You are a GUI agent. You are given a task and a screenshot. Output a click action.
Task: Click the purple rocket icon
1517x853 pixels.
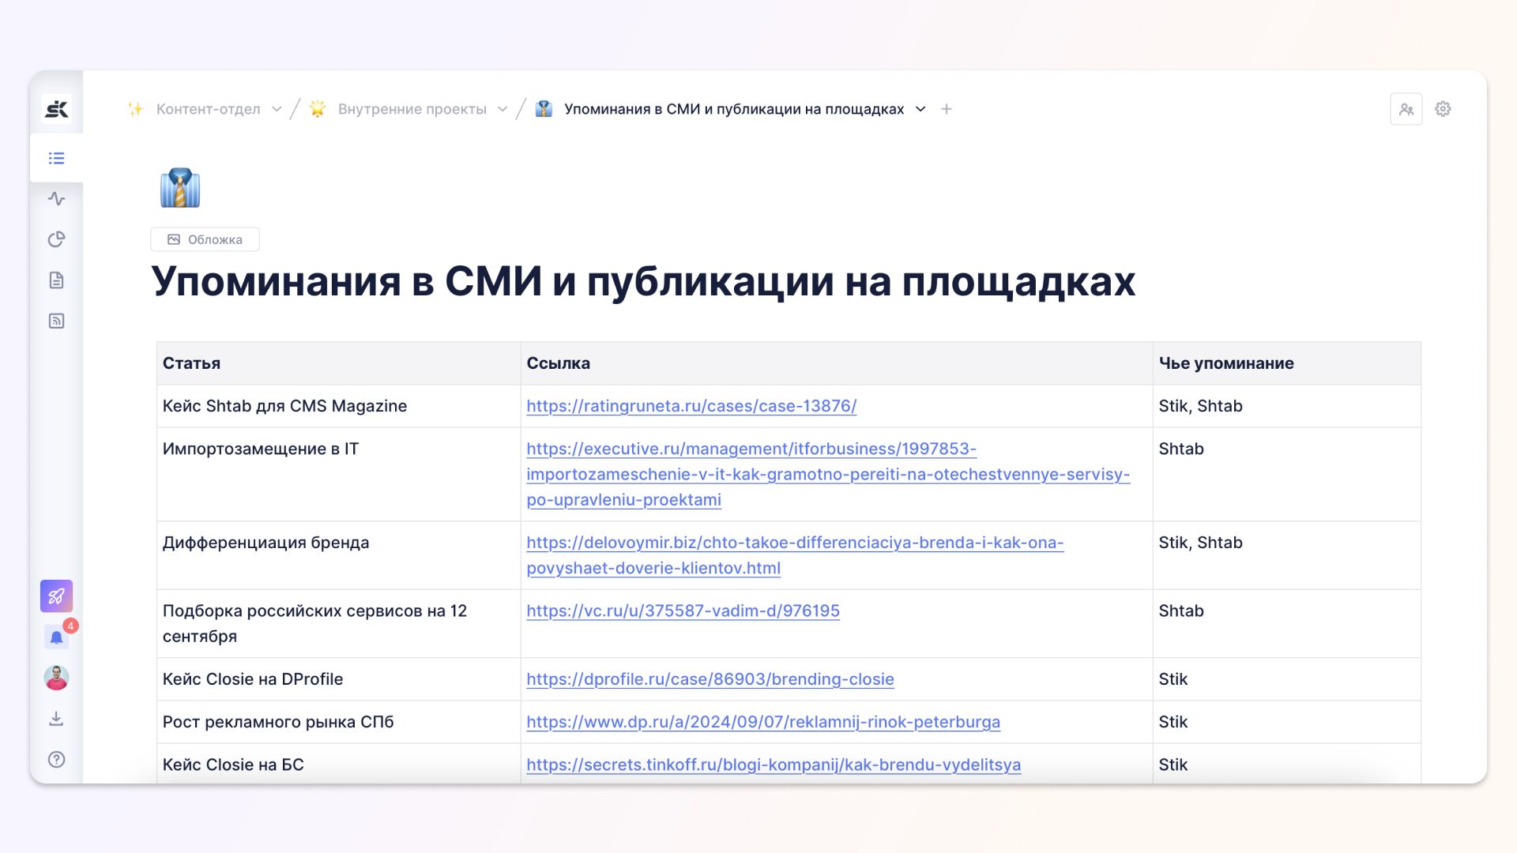pos(56,596)
